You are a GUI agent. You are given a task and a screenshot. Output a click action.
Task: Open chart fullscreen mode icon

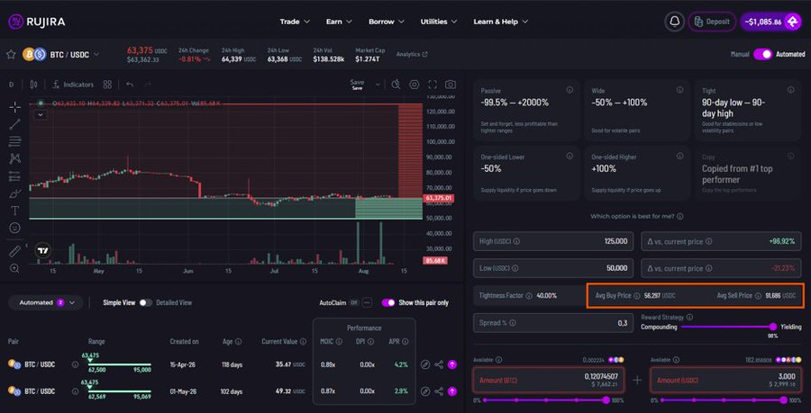click(x=433, y=85)
